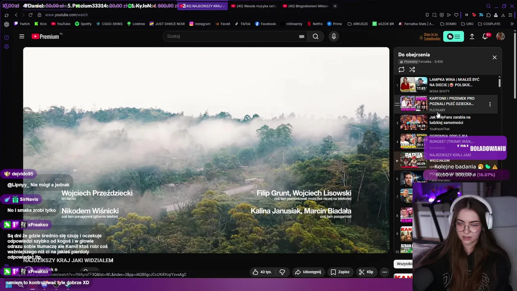Go back in browser history
Screen dimensions: 517x291
tap(16, 15)
